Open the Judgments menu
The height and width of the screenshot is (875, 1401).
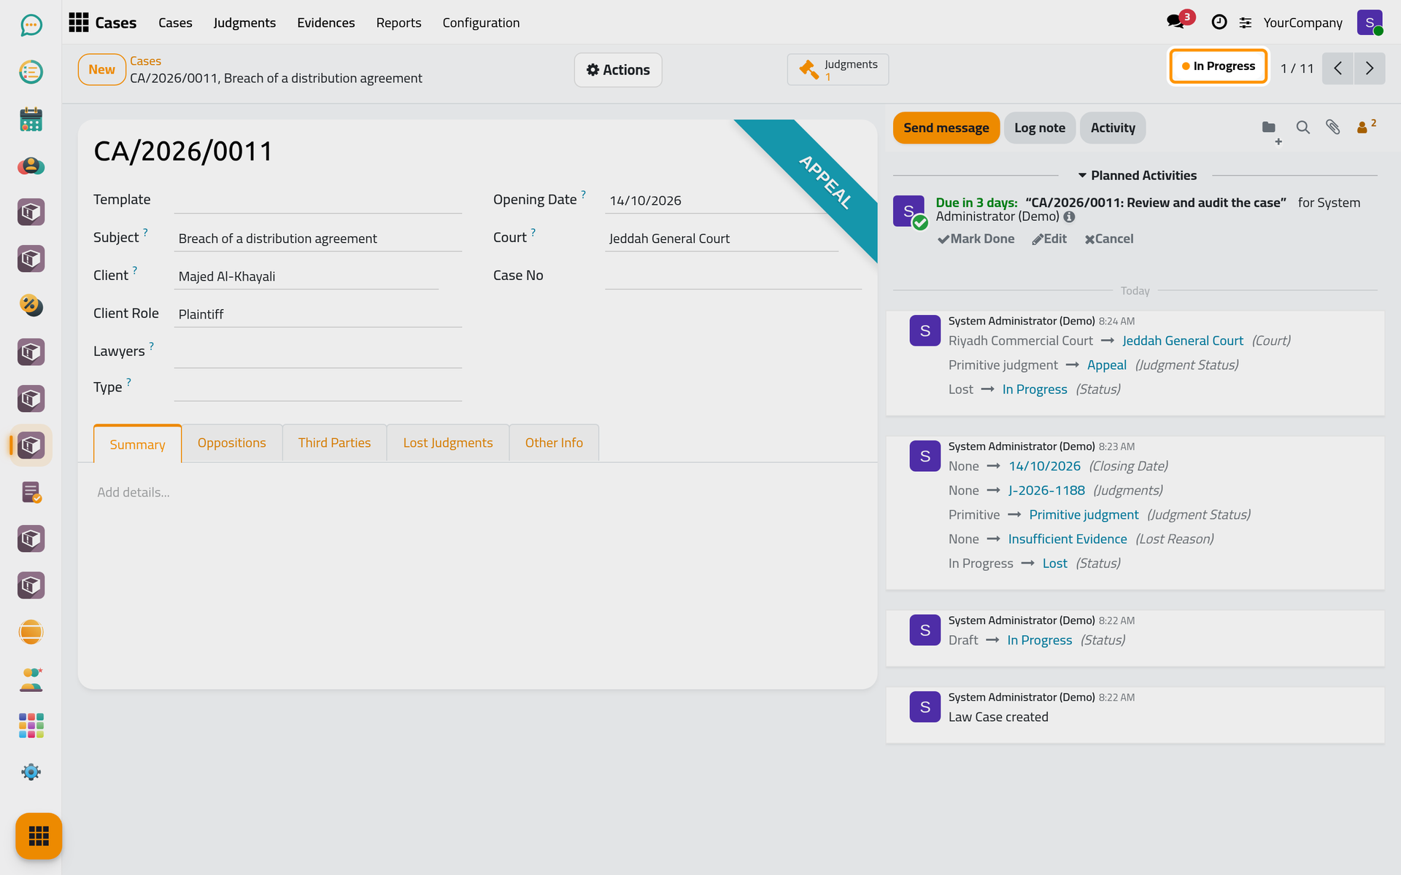pos(244,23)
